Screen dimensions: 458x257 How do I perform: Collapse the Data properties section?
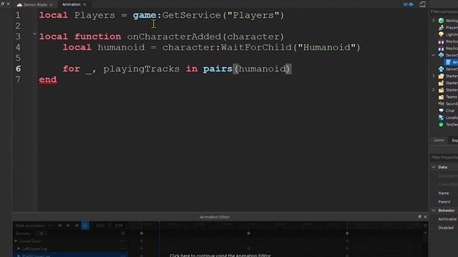434,167
